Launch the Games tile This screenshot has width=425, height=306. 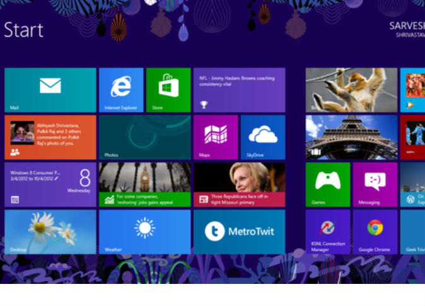(328, 184)
